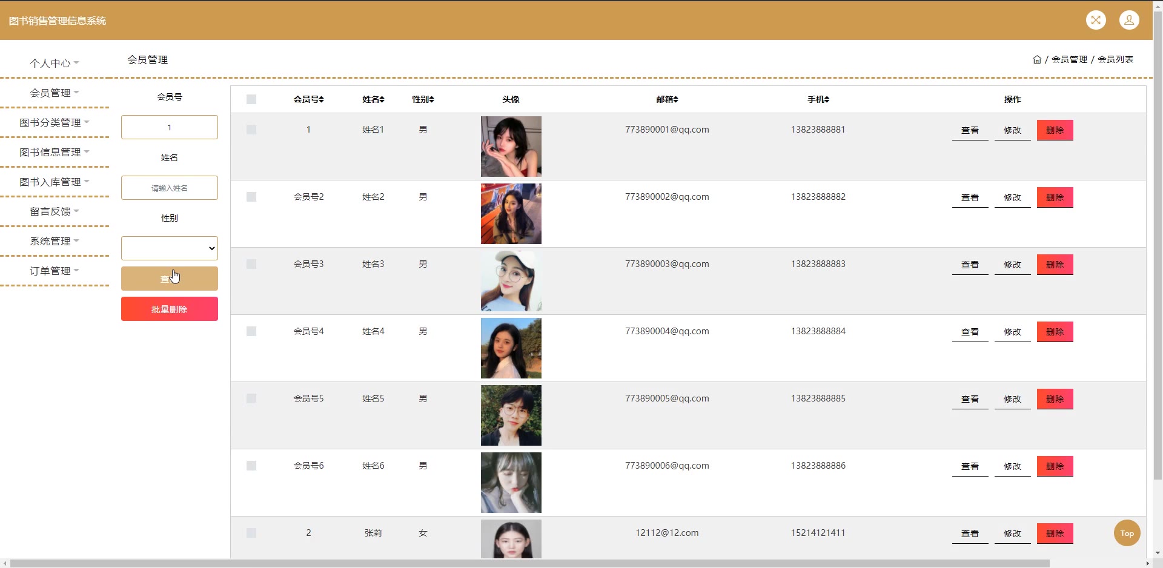Click the horizontal scrollbar at page bottom
The width and height of the screenshot is (1163, 568).
pos(530,563)
